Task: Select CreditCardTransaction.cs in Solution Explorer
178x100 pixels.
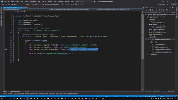Action: point(159,29)
